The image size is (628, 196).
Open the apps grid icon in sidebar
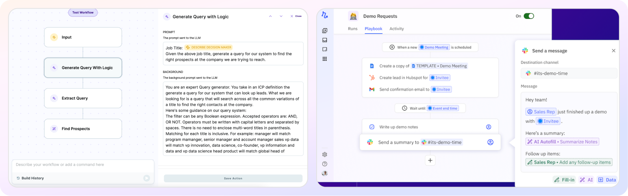[x=324, y=59]
